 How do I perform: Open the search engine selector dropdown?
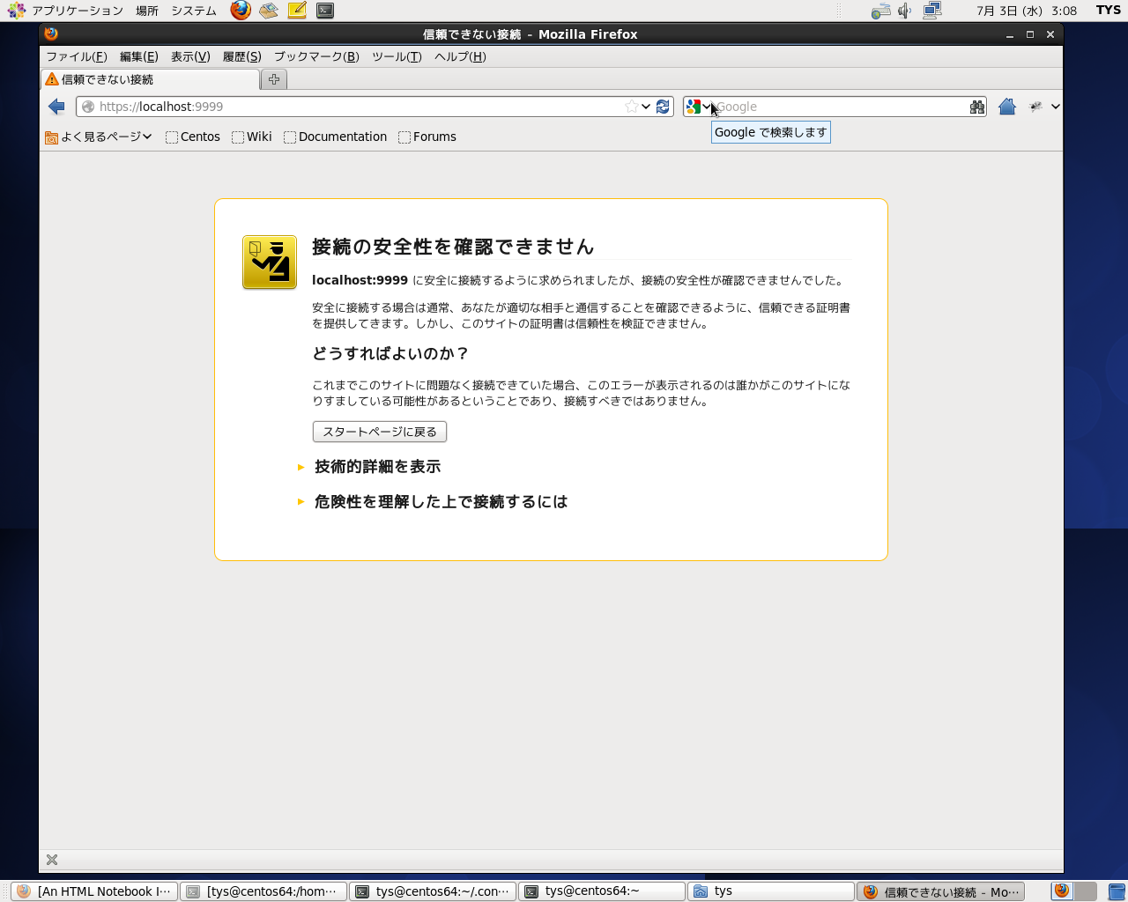click(698, 107)
